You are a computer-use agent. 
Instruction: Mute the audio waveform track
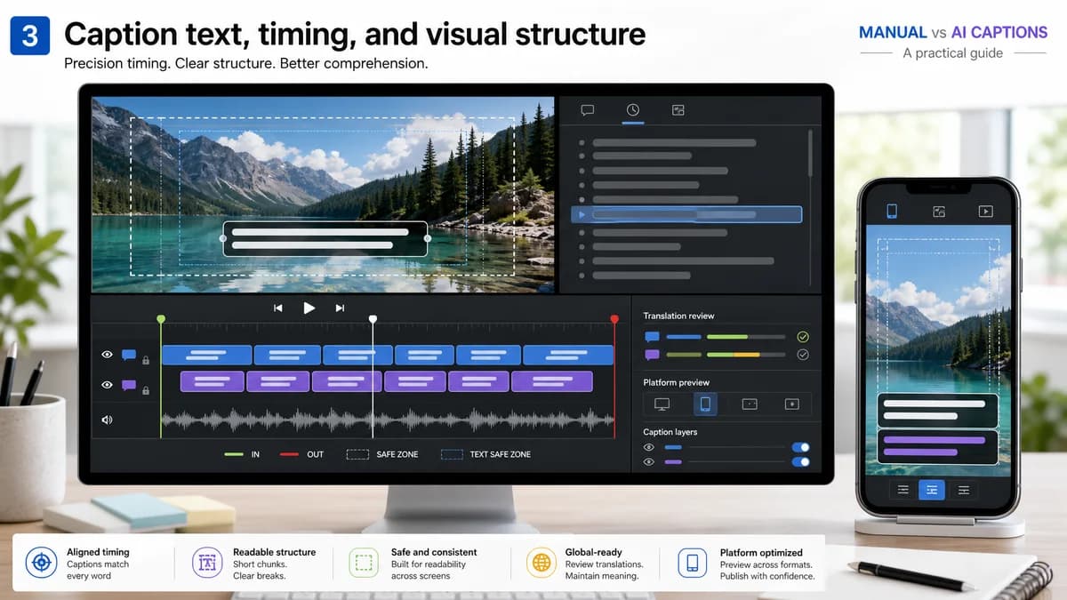click(x=108, y=420)
